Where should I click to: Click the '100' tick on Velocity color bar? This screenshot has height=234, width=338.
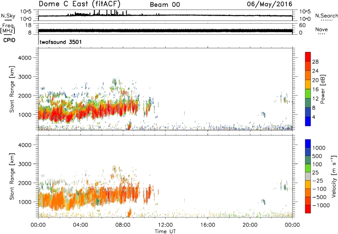pyautogui.click(x=317, y=164)
